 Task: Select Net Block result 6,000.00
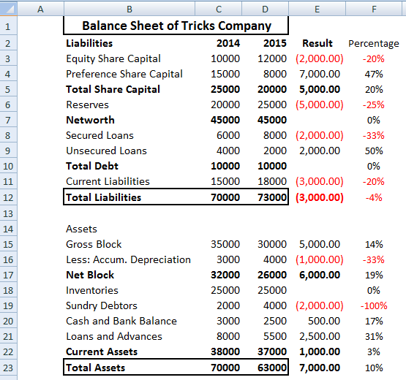tap(317, 275)
